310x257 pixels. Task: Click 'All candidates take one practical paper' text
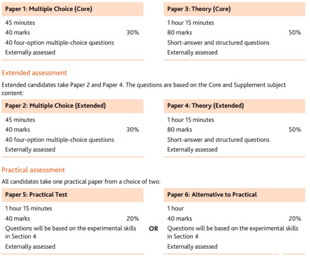click(x=81, y=182)
